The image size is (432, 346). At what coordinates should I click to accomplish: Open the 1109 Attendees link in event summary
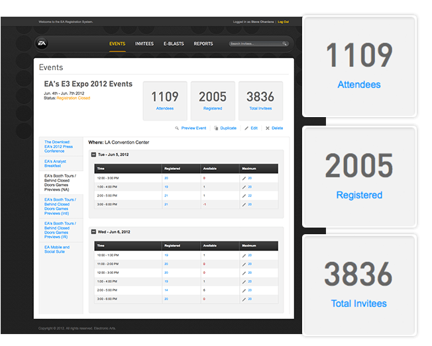pyautogui.click(x=165, y=108)
